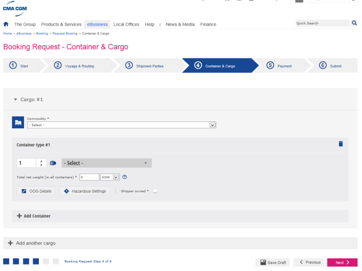
Task: Click the CMA CGM logo
Action: click(x=15, y=6)
